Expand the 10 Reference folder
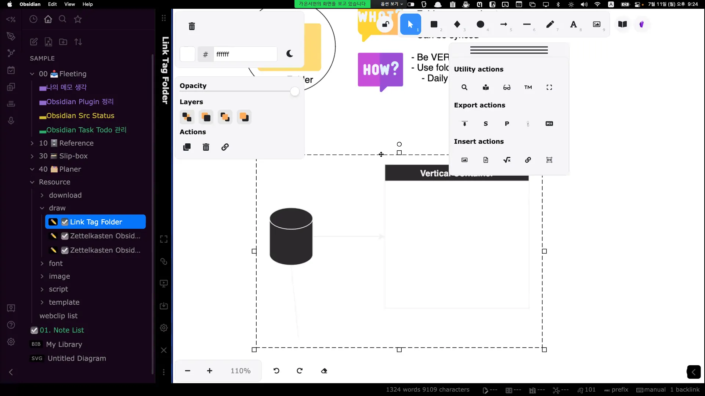 (x=66, y=143)
